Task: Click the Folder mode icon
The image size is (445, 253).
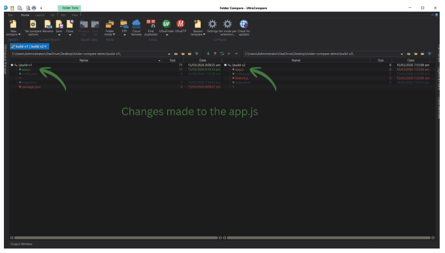Action: pos(110,24)
